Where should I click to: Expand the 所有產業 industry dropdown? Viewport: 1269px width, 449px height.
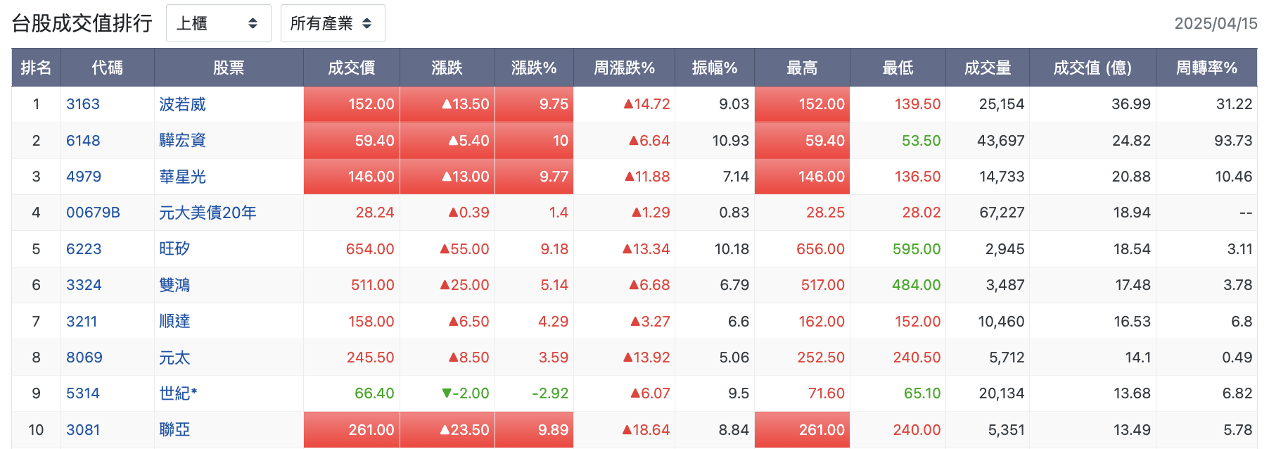[x=332, y=23]
